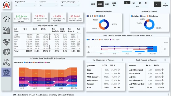
Task: Open the segment, category All dropdown
Action: tap(70, 5)
